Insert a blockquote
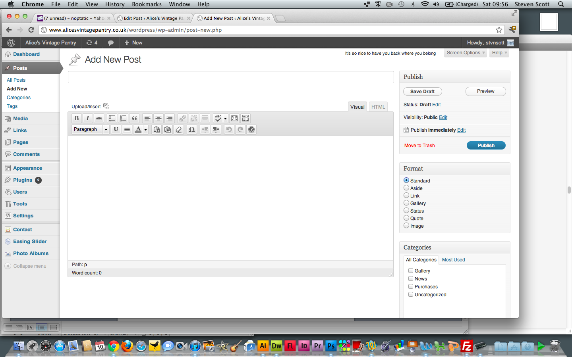This screenshot has width=572, height=357. (x=134, y=118)
